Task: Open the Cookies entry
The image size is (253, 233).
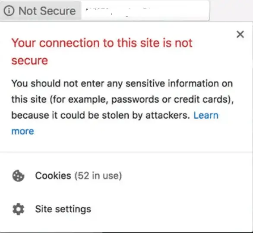Action: [x=126, y=176]
